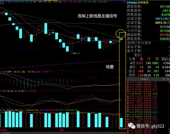Click the MACD DIFF: -26.931 readout
Screen dimensions: 170x134
14,72
